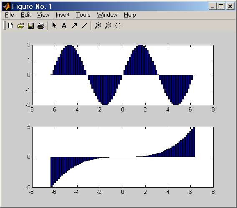This screenshot has height=208, width=237.
Task: Activate the Zoom Out magnifier tool
Action: tap(108, 26)
